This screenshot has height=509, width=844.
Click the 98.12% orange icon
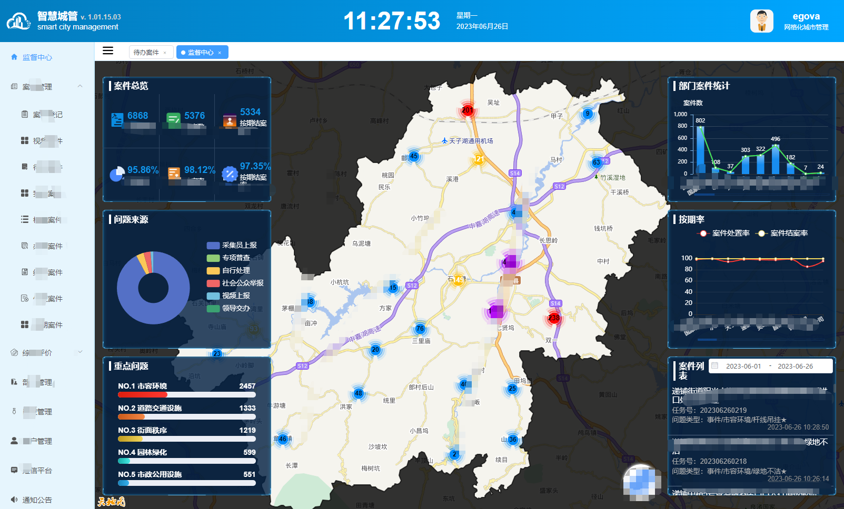174,174
